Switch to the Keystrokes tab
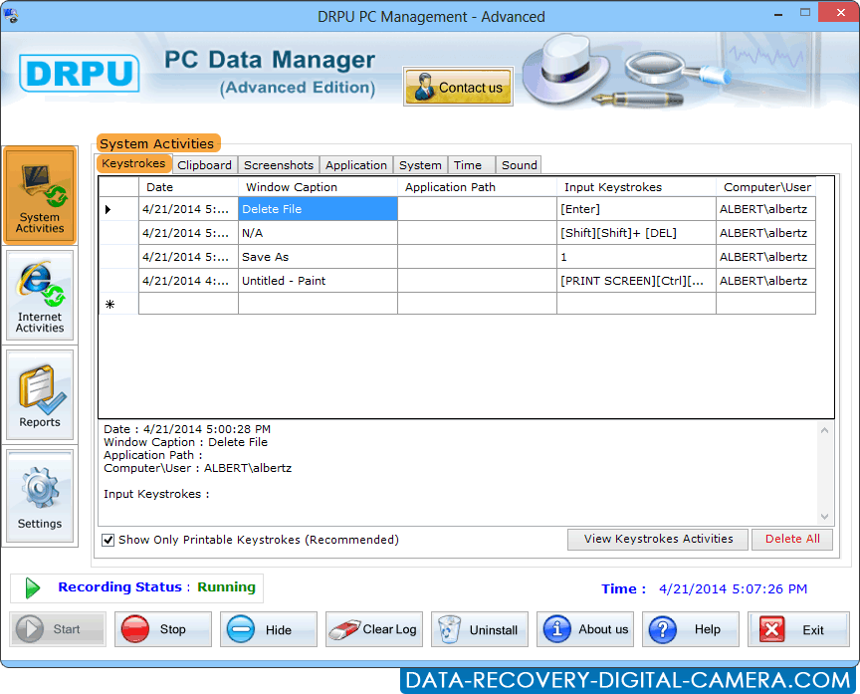This screenshot has height=694, width=860. (x=133, y=163)
